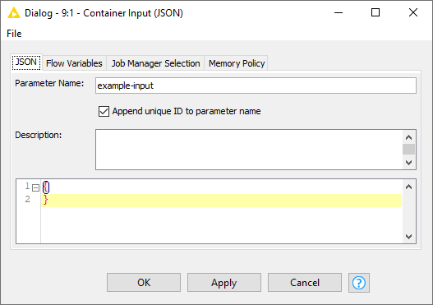Close the Container Input dialog
The height and width of the screenshot is (305, 433).
click(413, 12)
